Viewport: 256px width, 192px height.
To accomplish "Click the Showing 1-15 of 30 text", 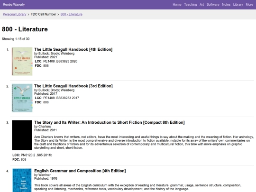I will pos(16,39).
